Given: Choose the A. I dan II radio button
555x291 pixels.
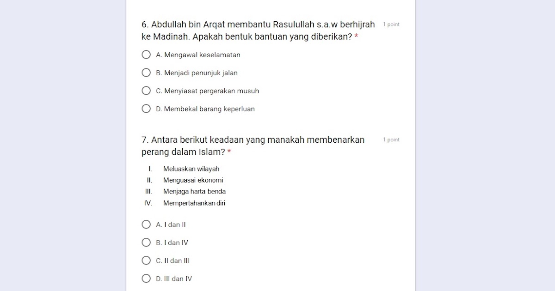Looking at the screenshot, I should [146, 224].
